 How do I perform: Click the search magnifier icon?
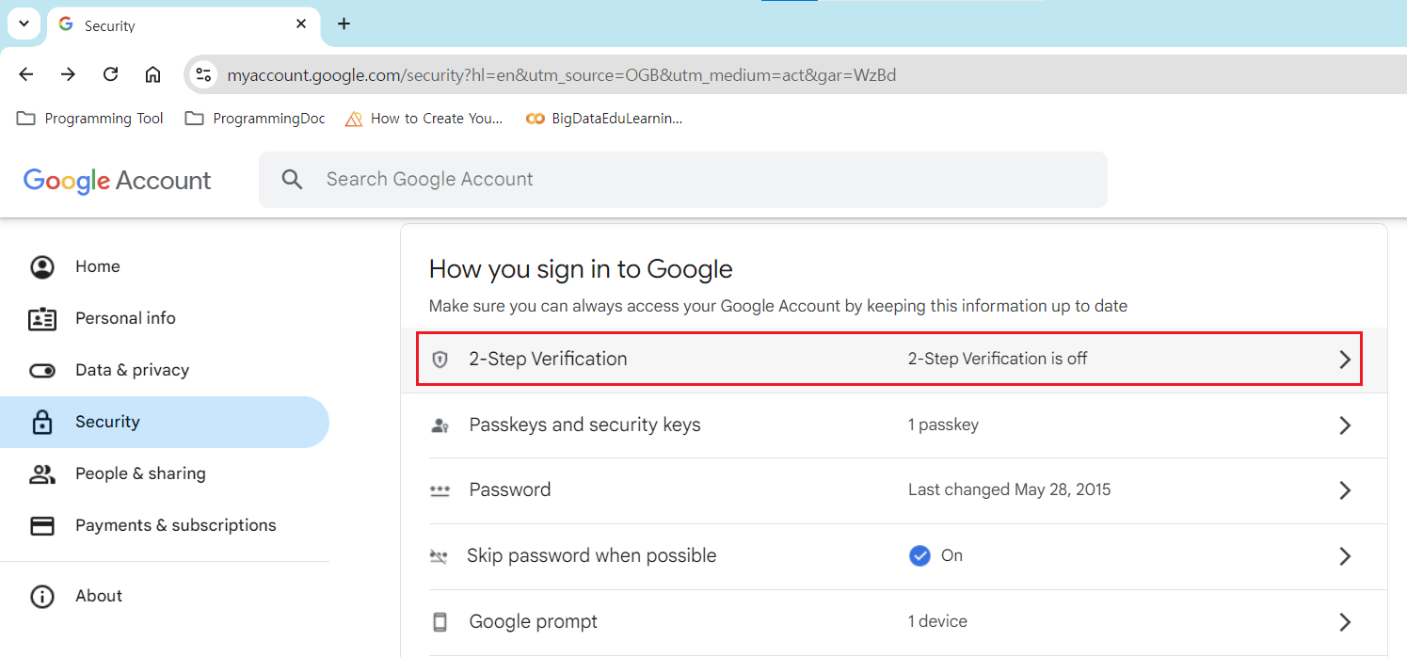coord(292,180)
